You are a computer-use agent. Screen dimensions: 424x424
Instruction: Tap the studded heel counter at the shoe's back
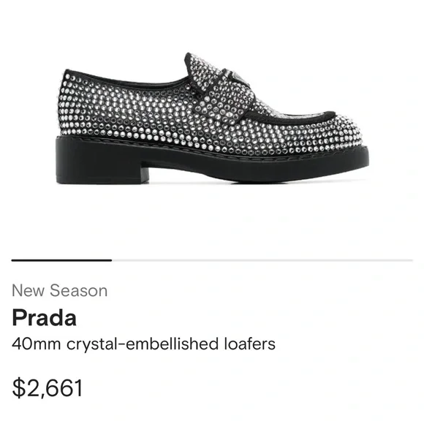[x=71, y=104]
